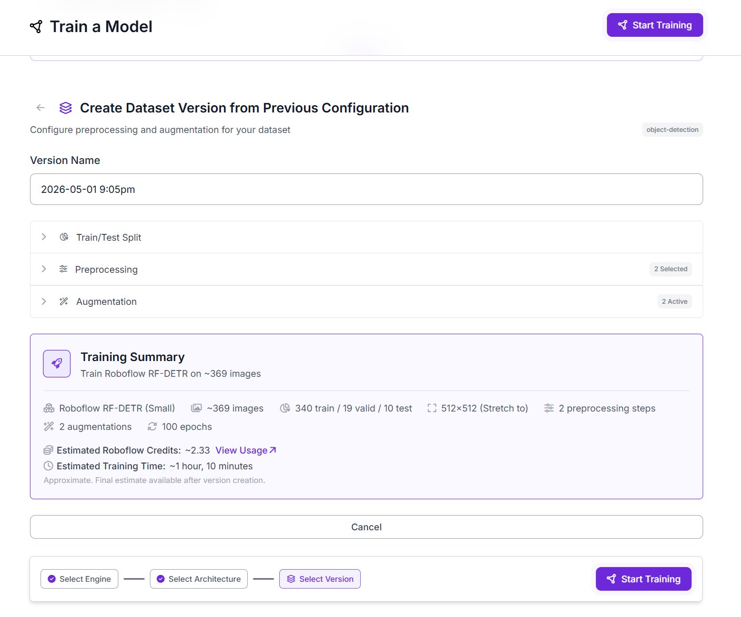The width and height of the screenshot is (741, 617).
Task: Click the Augmentation magic wand icon
Action: pos(64,301)
